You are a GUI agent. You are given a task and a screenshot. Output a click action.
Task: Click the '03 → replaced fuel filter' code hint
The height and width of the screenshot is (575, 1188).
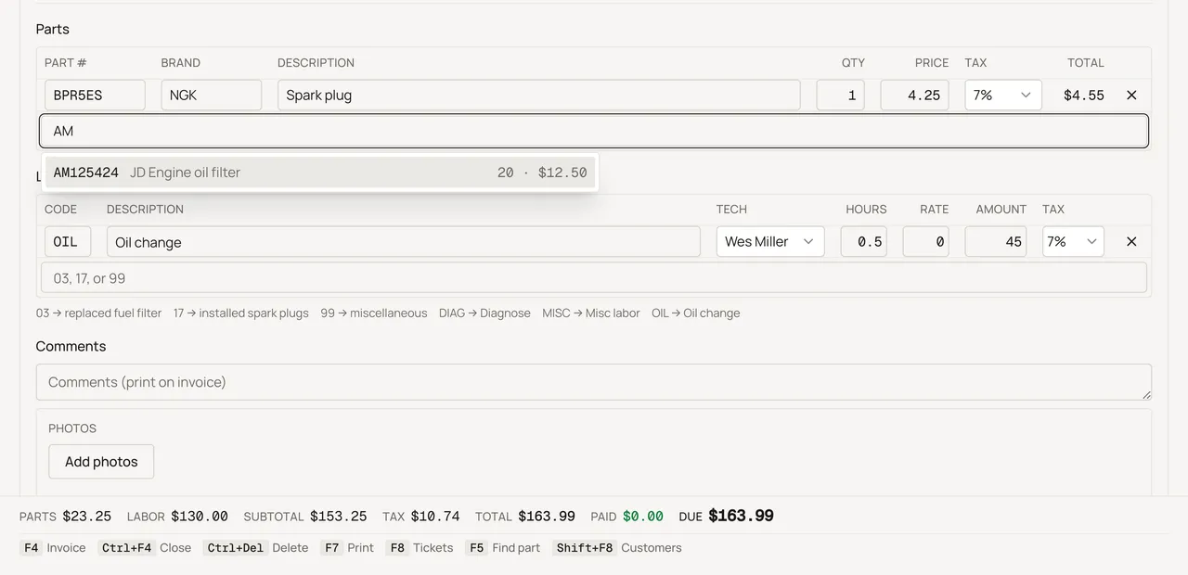pyautogui.click(x=99, y=313)
